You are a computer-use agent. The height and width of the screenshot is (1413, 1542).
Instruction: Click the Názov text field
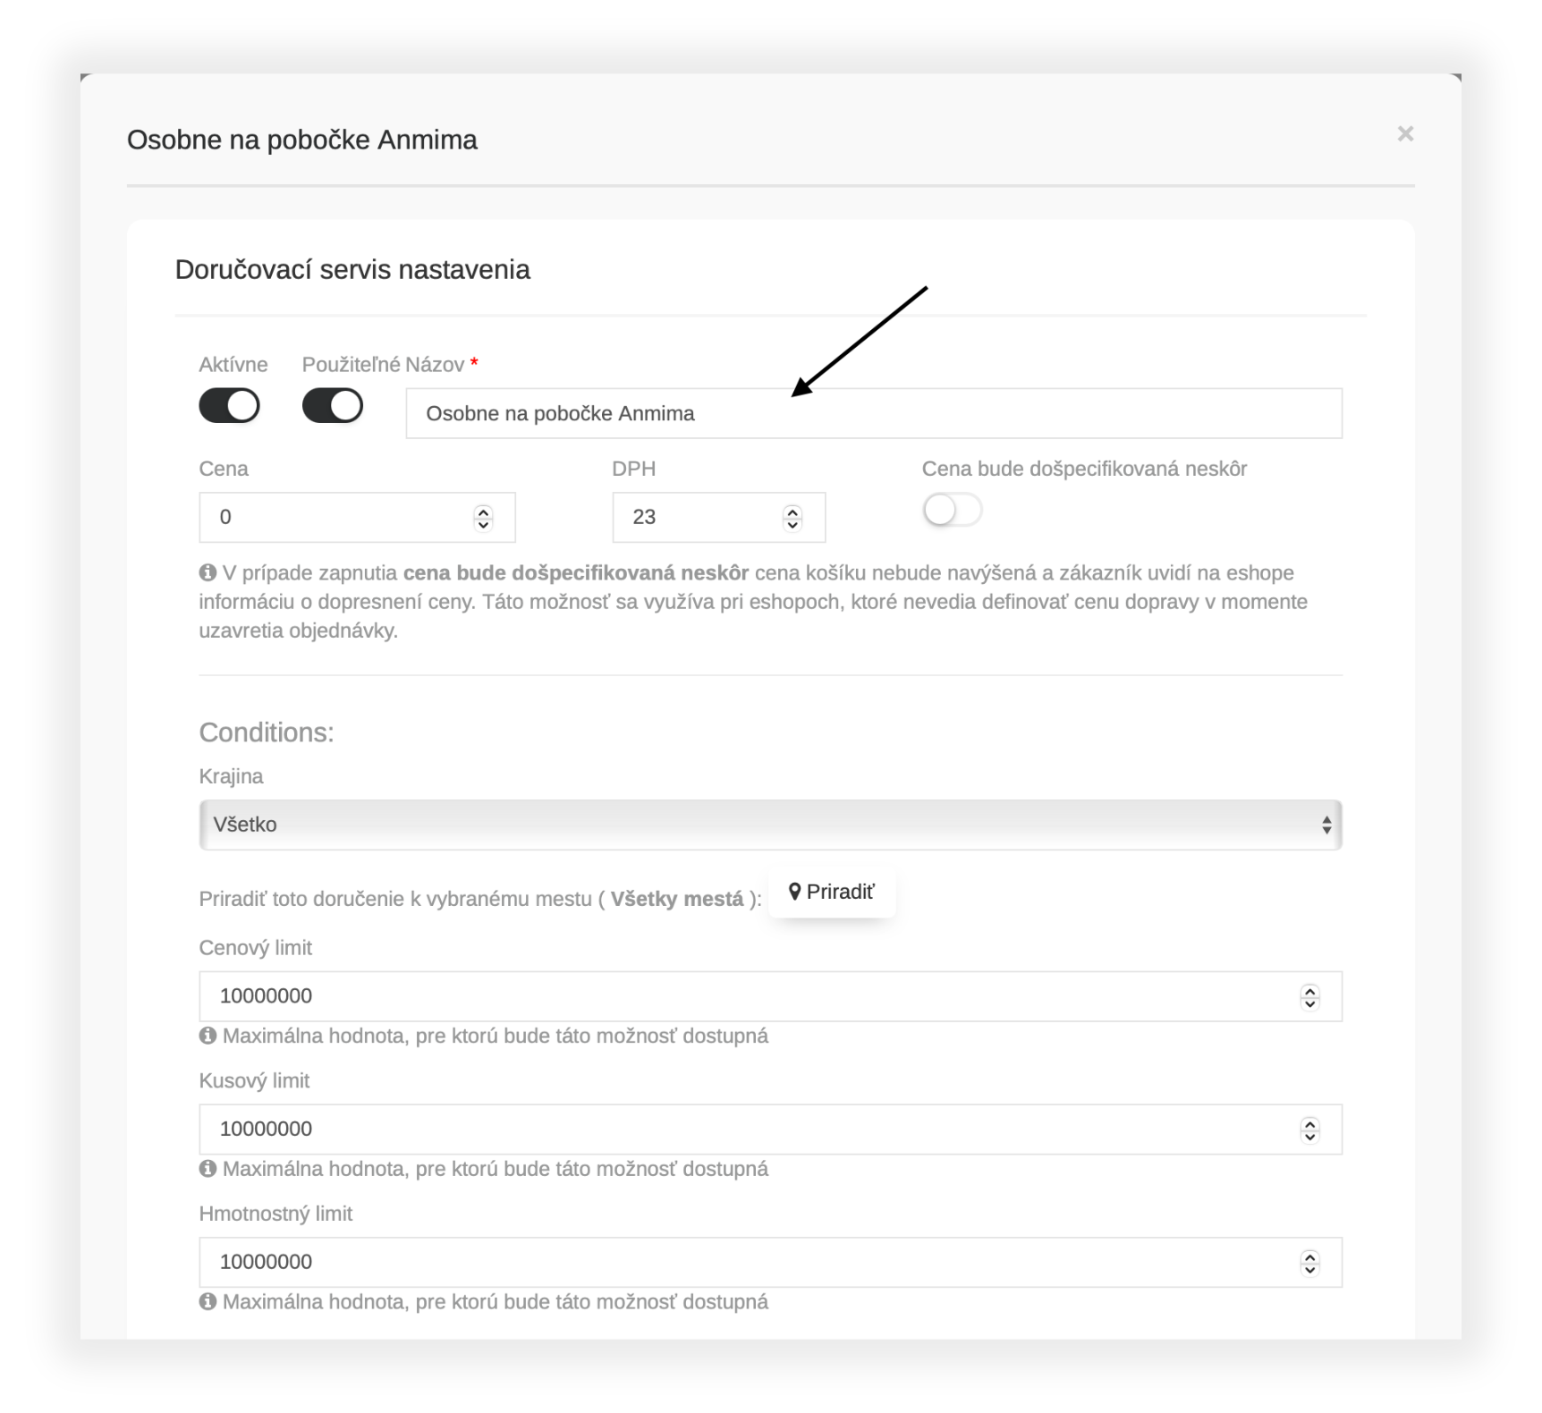(874, 413)
